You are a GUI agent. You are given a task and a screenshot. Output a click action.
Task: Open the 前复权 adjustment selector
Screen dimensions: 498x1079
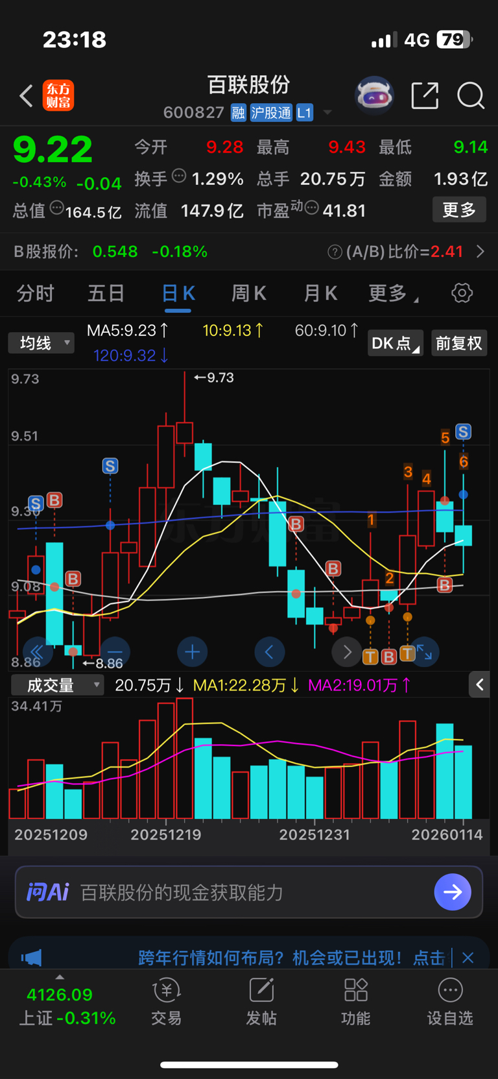[459, 343]
